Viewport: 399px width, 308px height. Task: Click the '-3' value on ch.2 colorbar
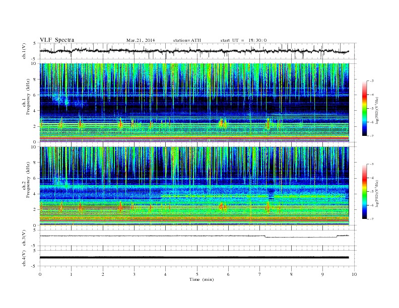pos(372,165)
